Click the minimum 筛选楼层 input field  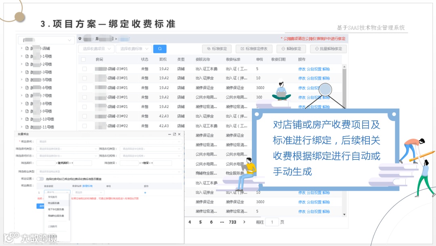click(x=129, y=163)
